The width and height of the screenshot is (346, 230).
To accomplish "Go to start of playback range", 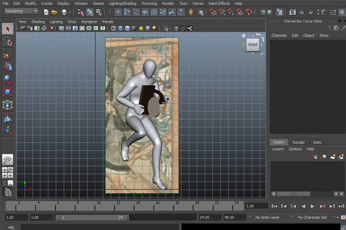I will (x=274, y=206).
